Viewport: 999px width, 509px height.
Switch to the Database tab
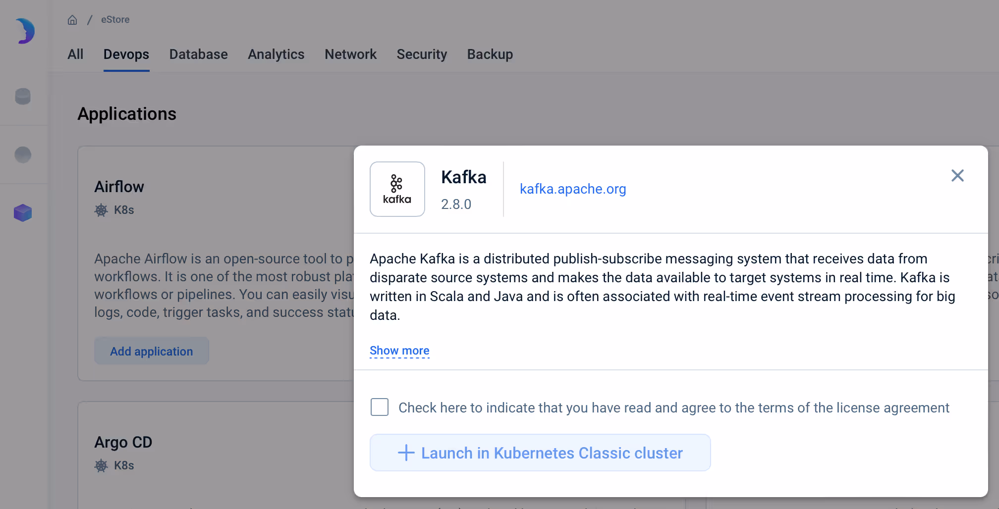click(x=198, y=54)
